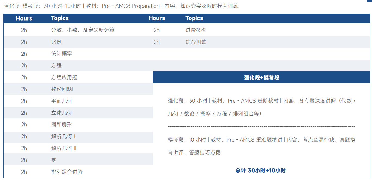
Task: Click the top line mentioning Pre - AMC8 Preparation
Action: point(121,6)
